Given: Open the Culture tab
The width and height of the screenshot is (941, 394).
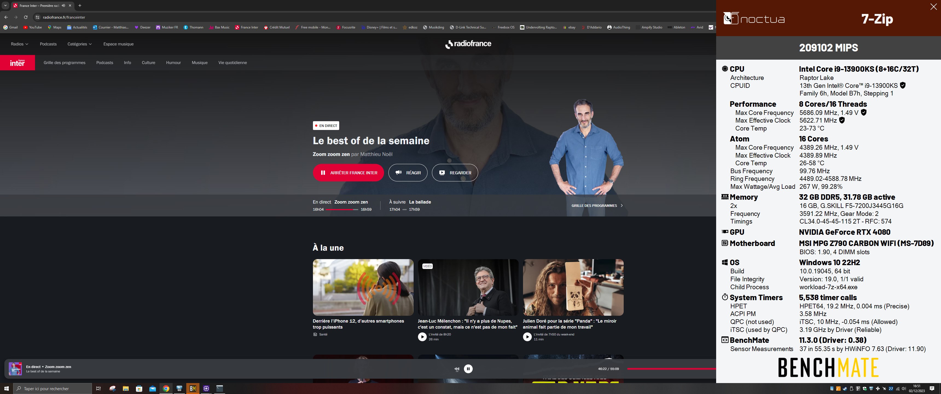Looking at the screenshot, I should [148, 63].
